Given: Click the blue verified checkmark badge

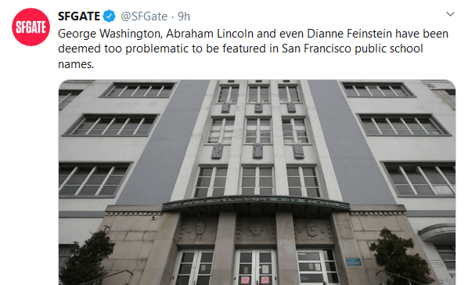Looking at the screenshot, I should 110,16.
